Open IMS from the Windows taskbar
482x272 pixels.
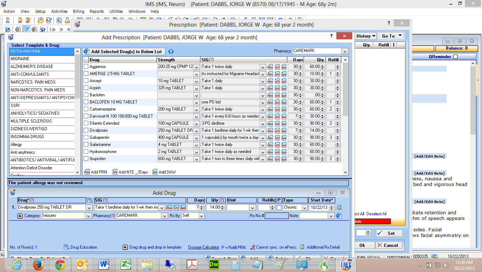pos(346,265)
